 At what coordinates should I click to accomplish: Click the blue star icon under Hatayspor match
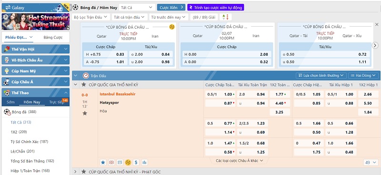(x=103, y=162)
